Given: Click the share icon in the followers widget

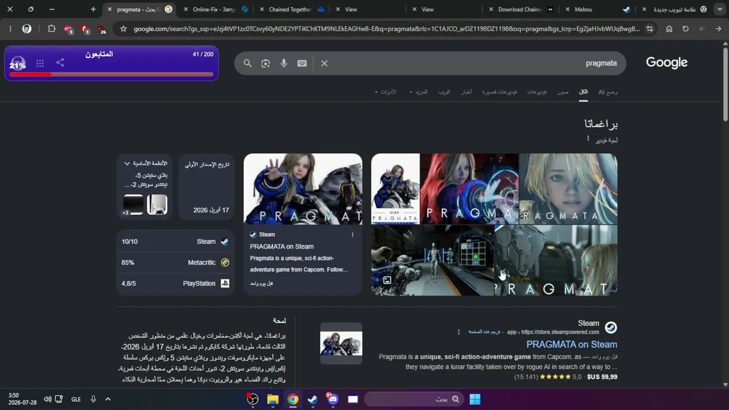Looking at the screenshot, I should tap(60, 63).
